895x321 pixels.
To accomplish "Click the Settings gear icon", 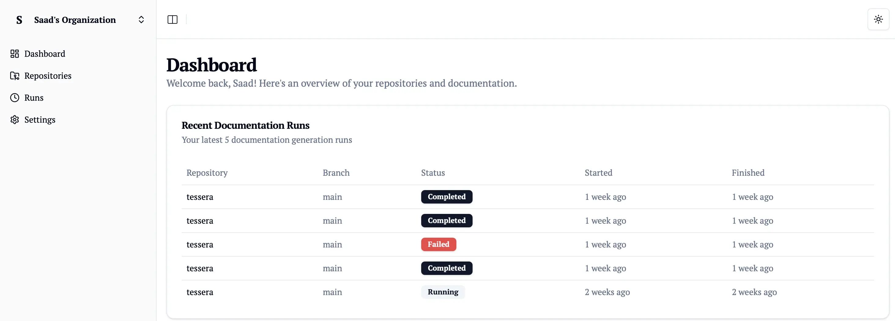I will click(15, 120).
